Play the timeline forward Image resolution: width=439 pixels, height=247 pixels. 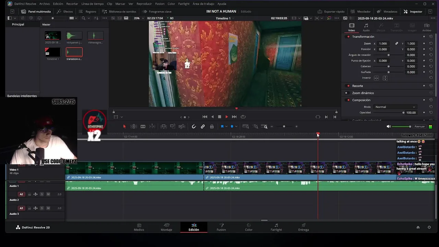point(227,117)
